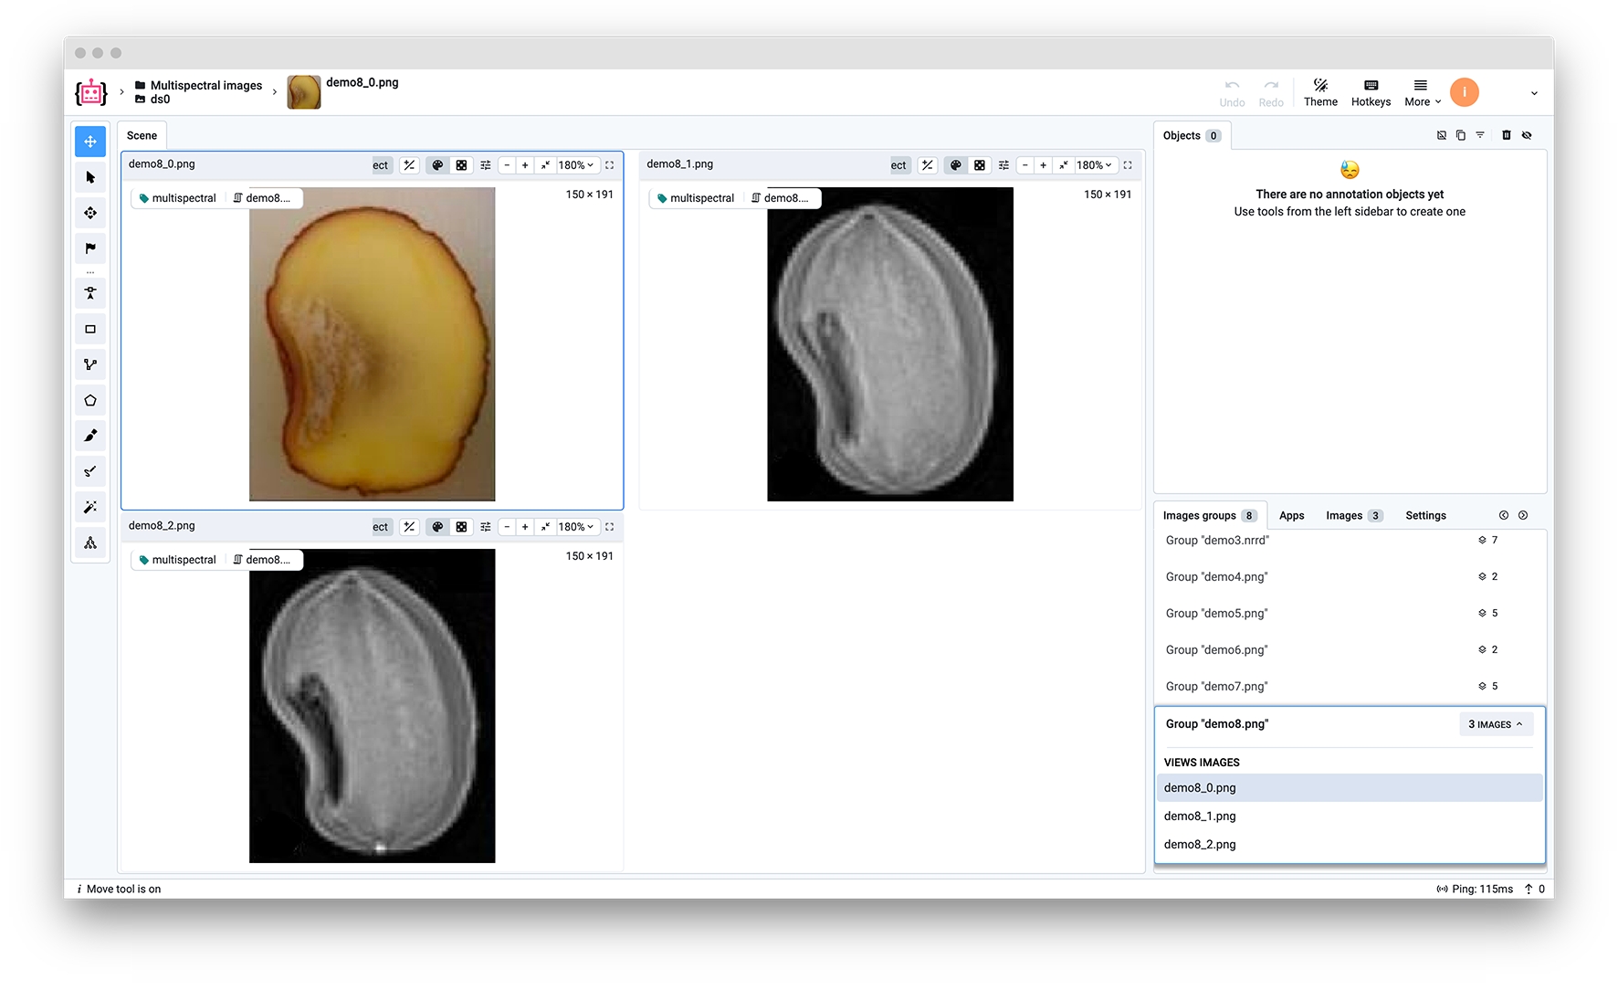Expand the account dropdown chevron
This screenshot has width=1618, height=990.
click(x=1534, y=93)
